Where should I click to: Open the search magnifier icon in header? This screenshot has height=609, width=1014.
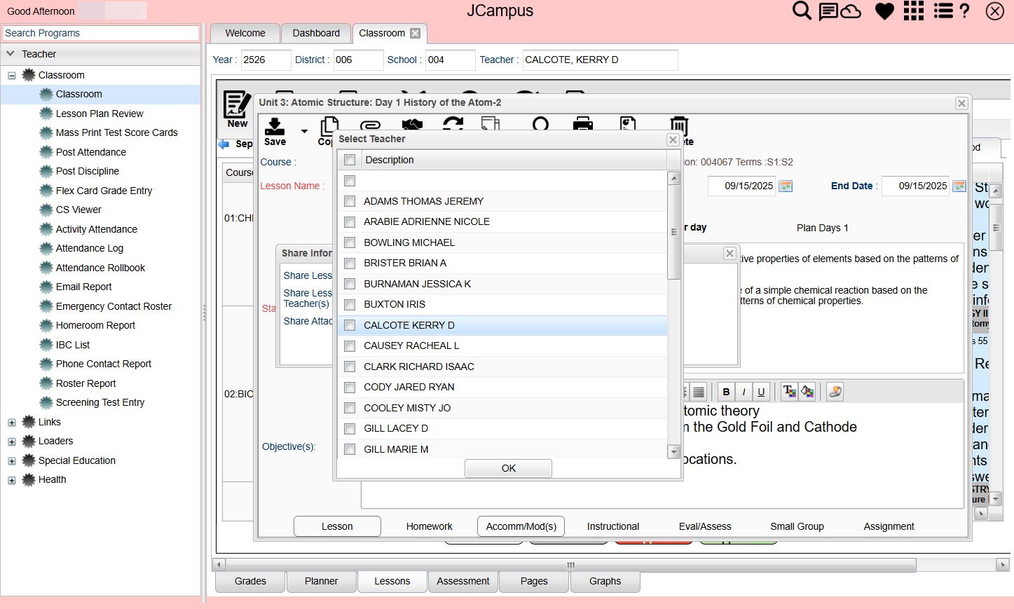point(802,11)
